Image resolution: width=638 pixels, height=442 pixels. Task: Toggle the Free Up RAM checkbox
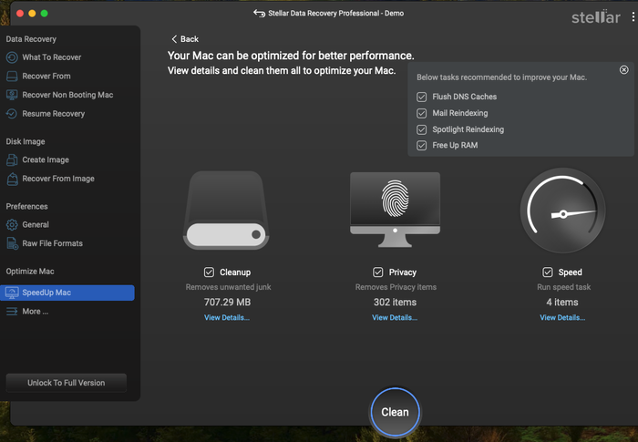(421, 145)
